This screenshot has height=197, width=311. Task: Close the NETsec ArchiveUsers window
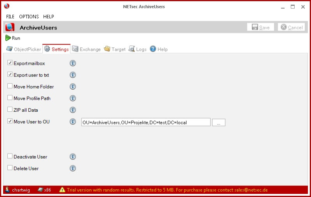coord(303,7)
